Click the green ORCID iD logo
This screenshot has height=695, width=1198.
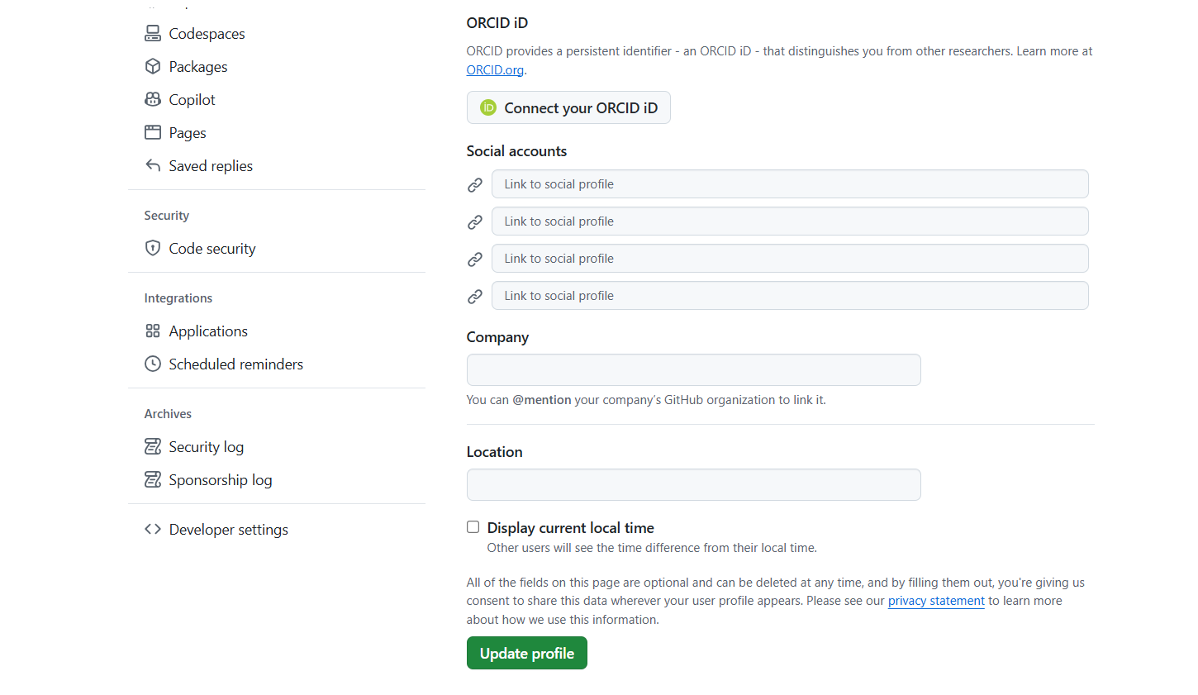pyautogui.click(x=488, y=107)
